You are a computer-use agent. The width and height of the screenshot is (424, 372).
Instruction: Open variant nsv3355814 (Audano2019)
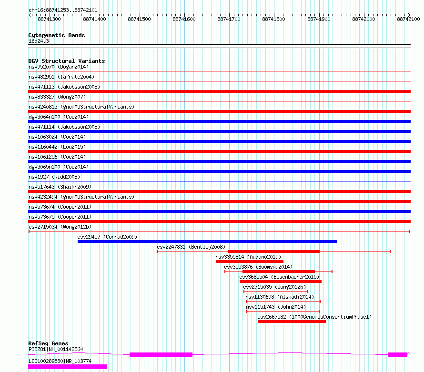(248, 257)
